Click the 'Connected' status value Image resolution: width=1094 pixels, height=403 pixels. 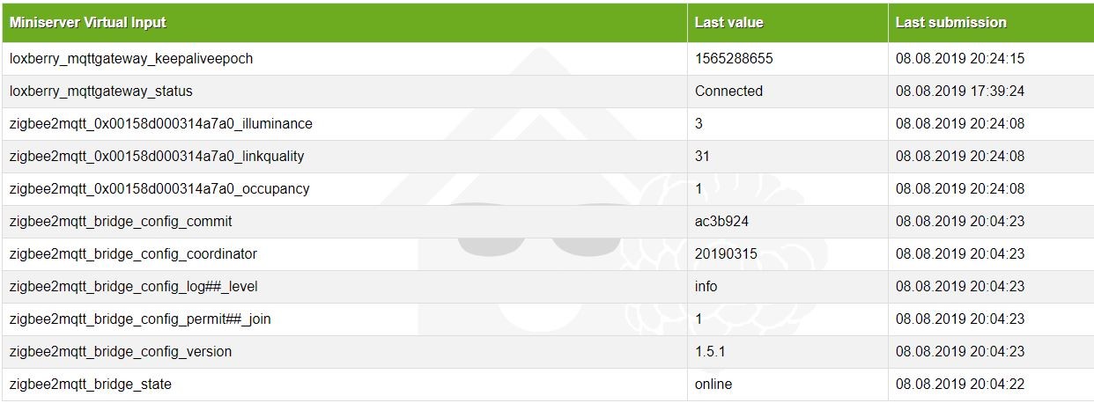(728, 91)
